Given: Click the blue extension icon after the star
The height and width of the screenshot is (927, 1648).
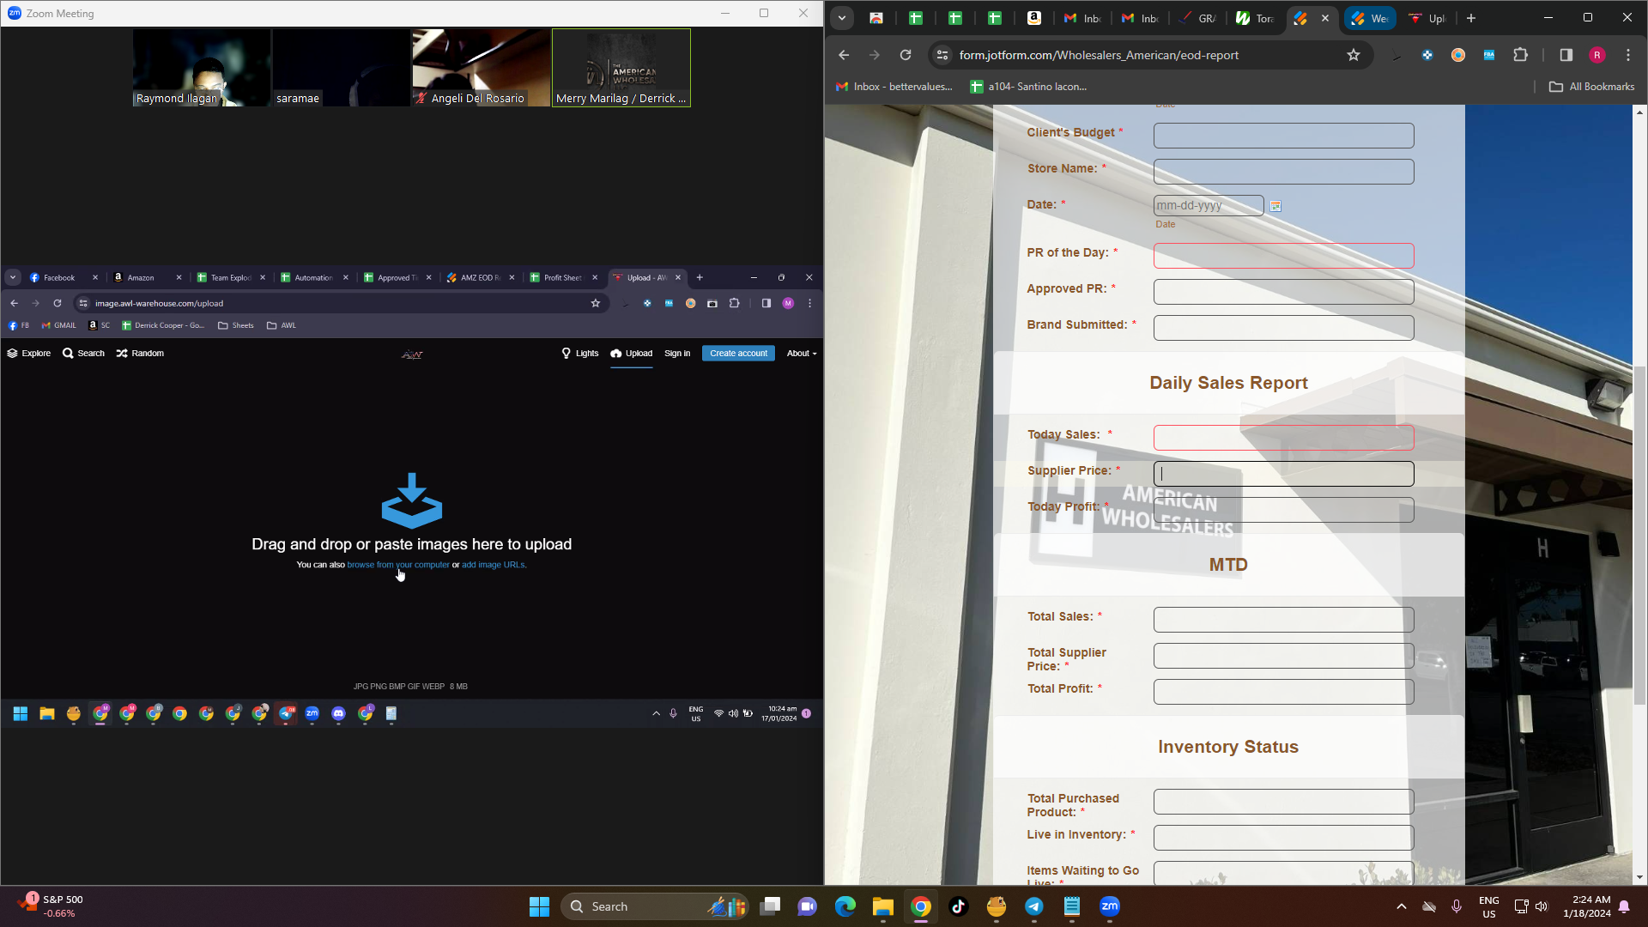Looking at the screenshot, I should 1427,55.
